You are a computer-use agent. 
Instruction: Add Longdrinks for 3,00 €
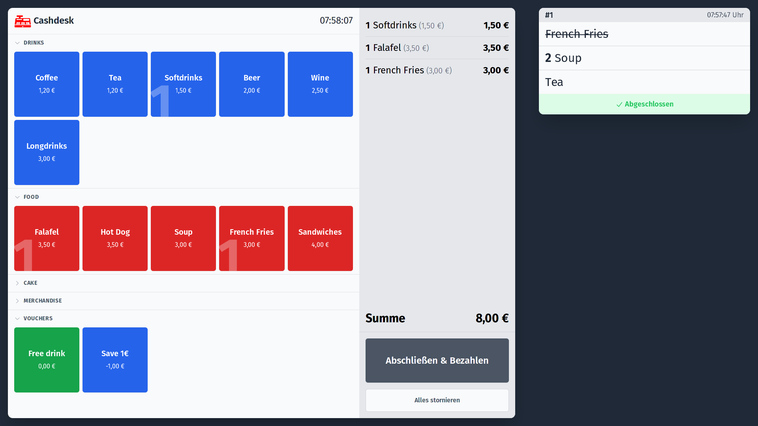(47, 152)
